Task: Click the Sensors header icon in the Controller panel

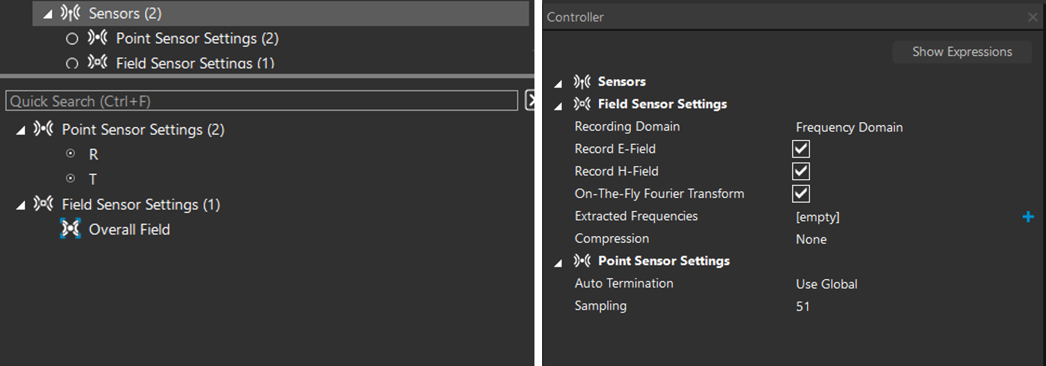Action: pos(582,82)
